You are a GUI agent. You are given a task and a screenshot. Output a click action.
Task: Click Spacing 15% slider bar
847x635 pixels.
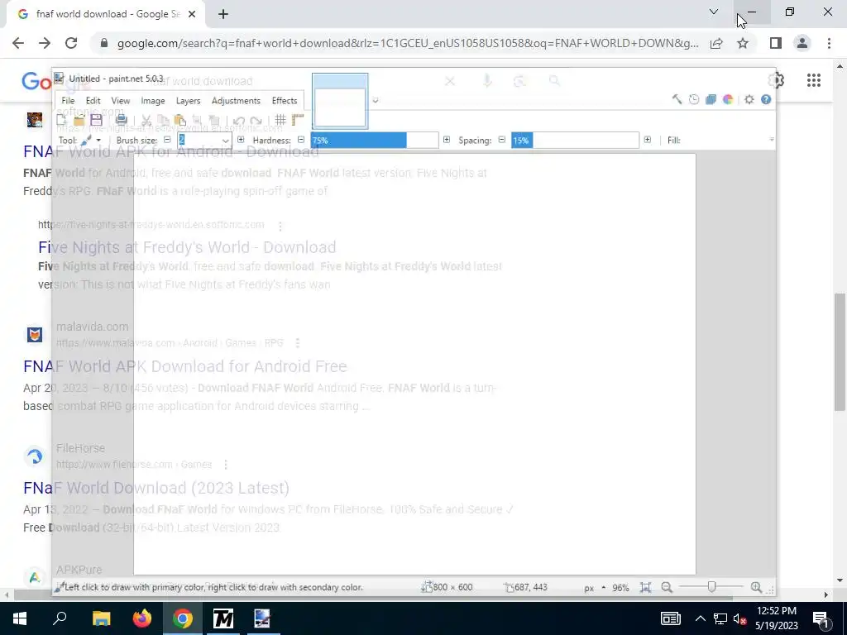coord(575,141)
